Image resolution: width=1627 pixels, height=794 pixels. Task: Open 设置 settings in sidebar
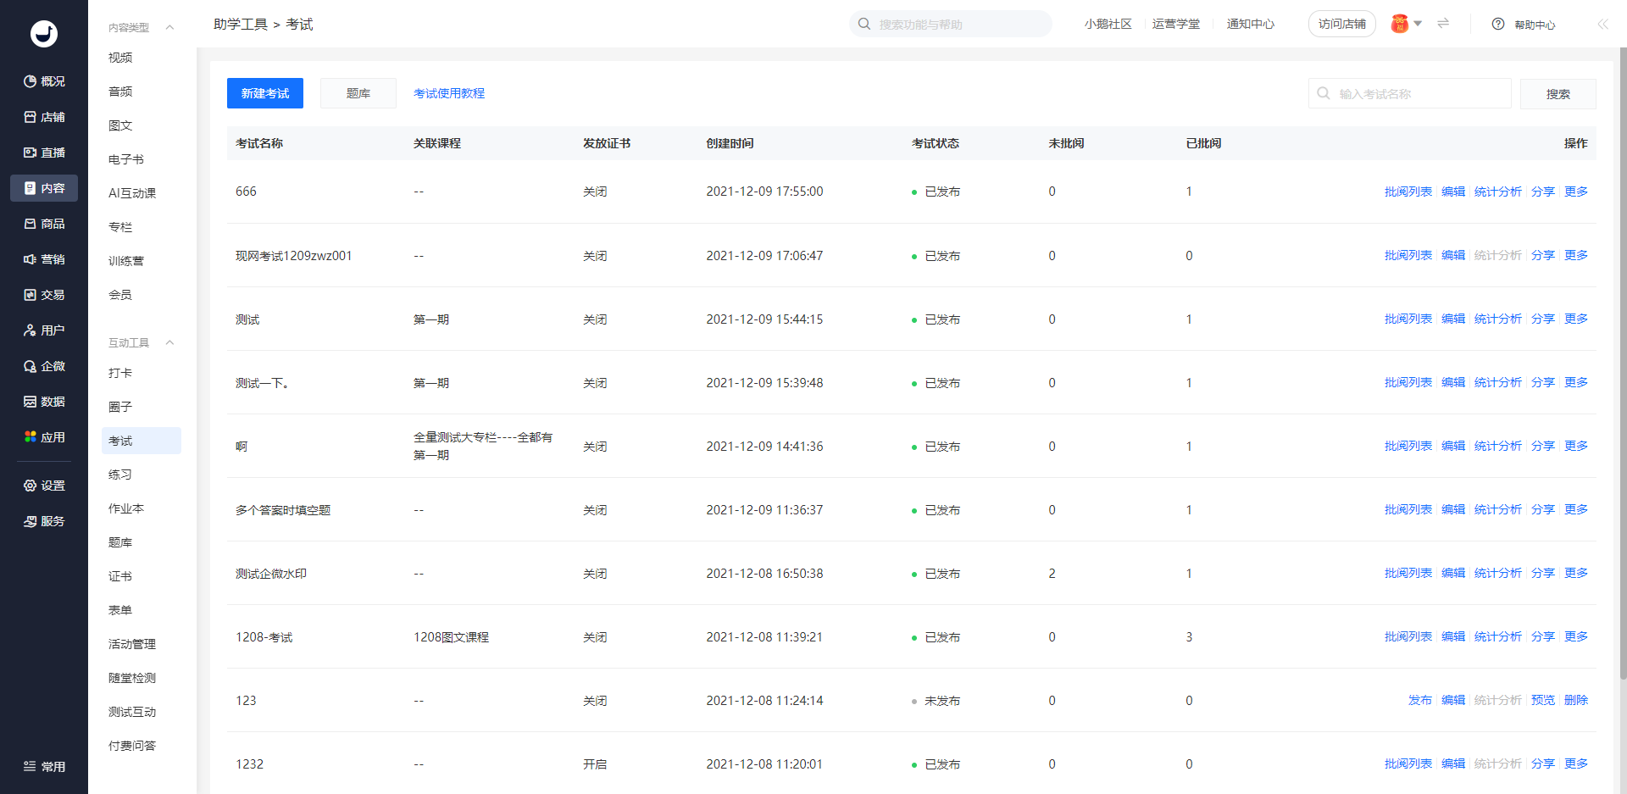point(44,486)
